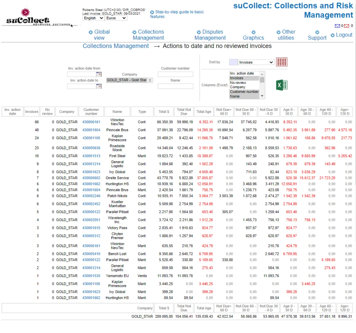This screenshot has height=333, width=356.
Task: Open calendar for Inv. action date to
Action: coord(99,86)
